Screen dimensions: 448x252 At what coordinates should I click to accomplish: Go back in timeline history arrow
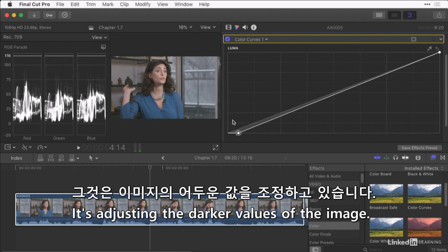[x=163, y=158]
